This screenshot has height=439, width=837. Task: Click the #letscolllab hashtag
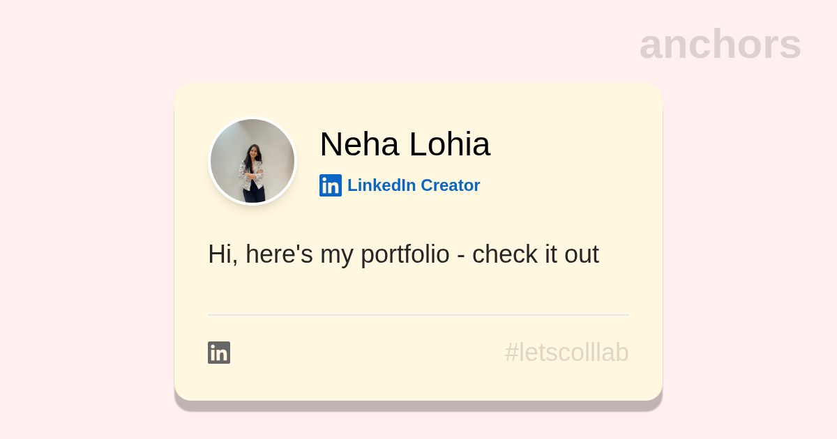tap(566, 353)
